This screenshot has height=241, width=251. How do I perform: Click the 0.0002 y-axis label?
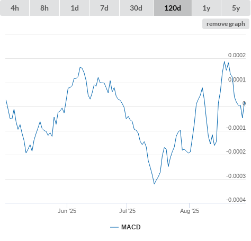coord(237,55)
